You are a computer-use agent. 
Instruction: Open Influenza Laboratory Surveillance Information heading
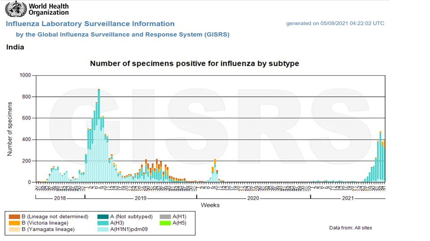pos(90,24)
